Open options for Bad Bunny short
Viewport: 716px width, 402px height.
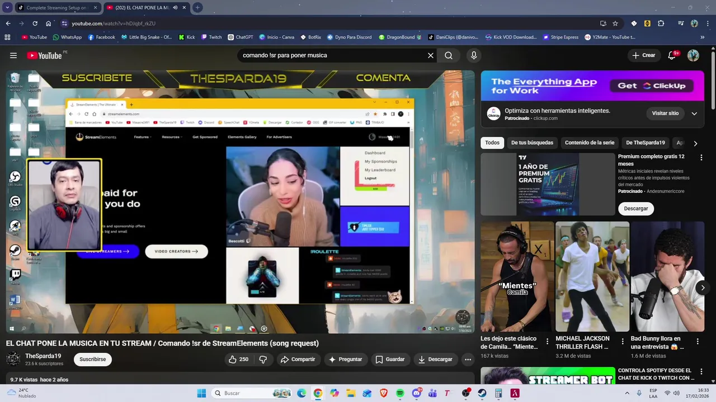point(698,342)
